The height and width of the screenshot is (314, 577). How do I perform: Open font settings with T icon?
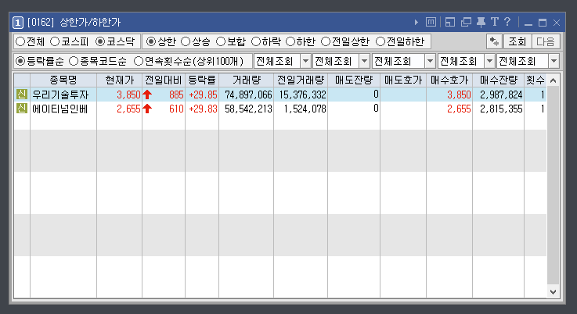[x=495, y=22]
